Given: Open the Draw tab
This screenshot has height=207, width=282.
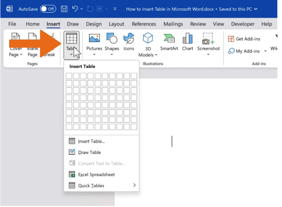Looking at the screenshot, I should (73, 24).
